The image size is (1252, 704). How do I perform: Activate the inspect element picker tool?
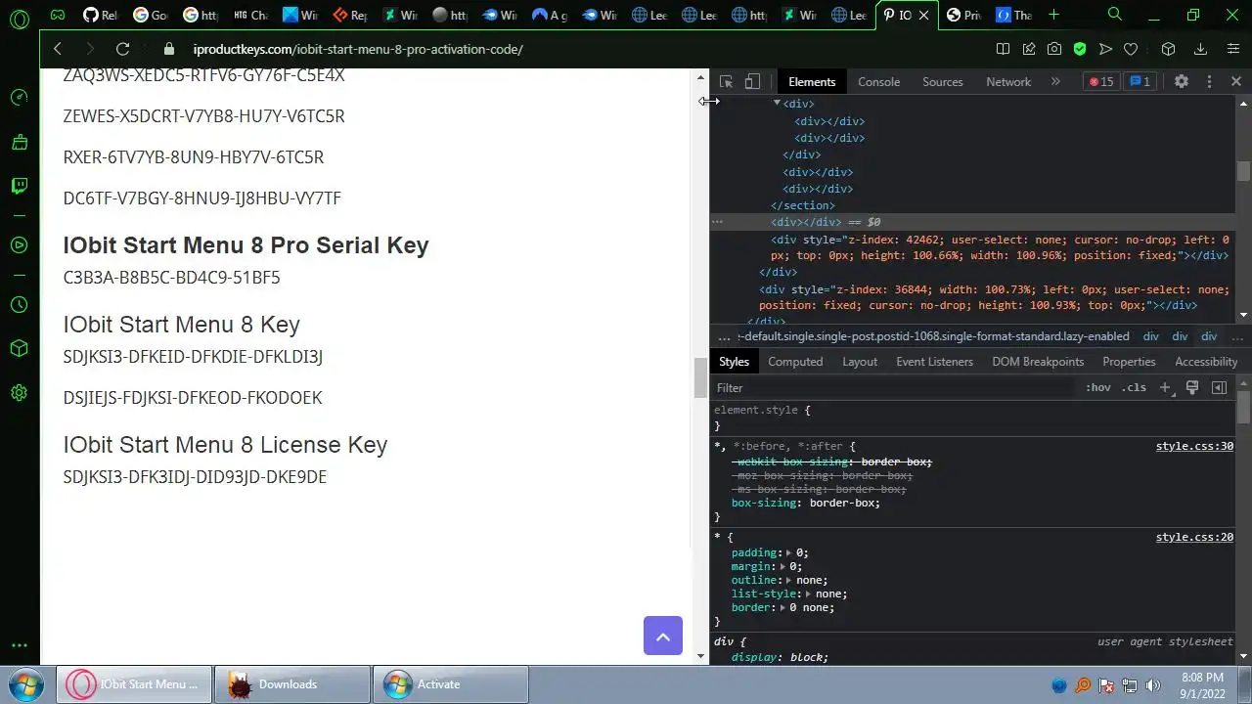[726, 82]
